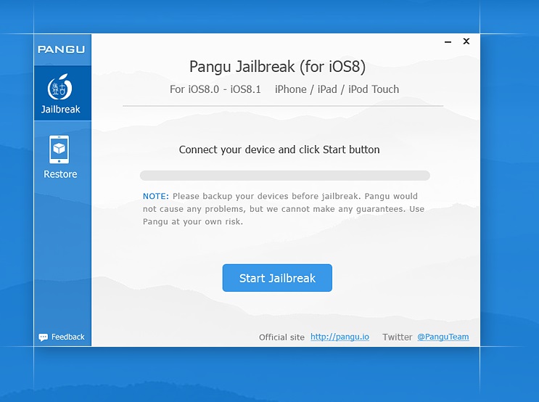539x402 pixels.
Task: Click the 'Official site' label
Action: click(281, 337)
